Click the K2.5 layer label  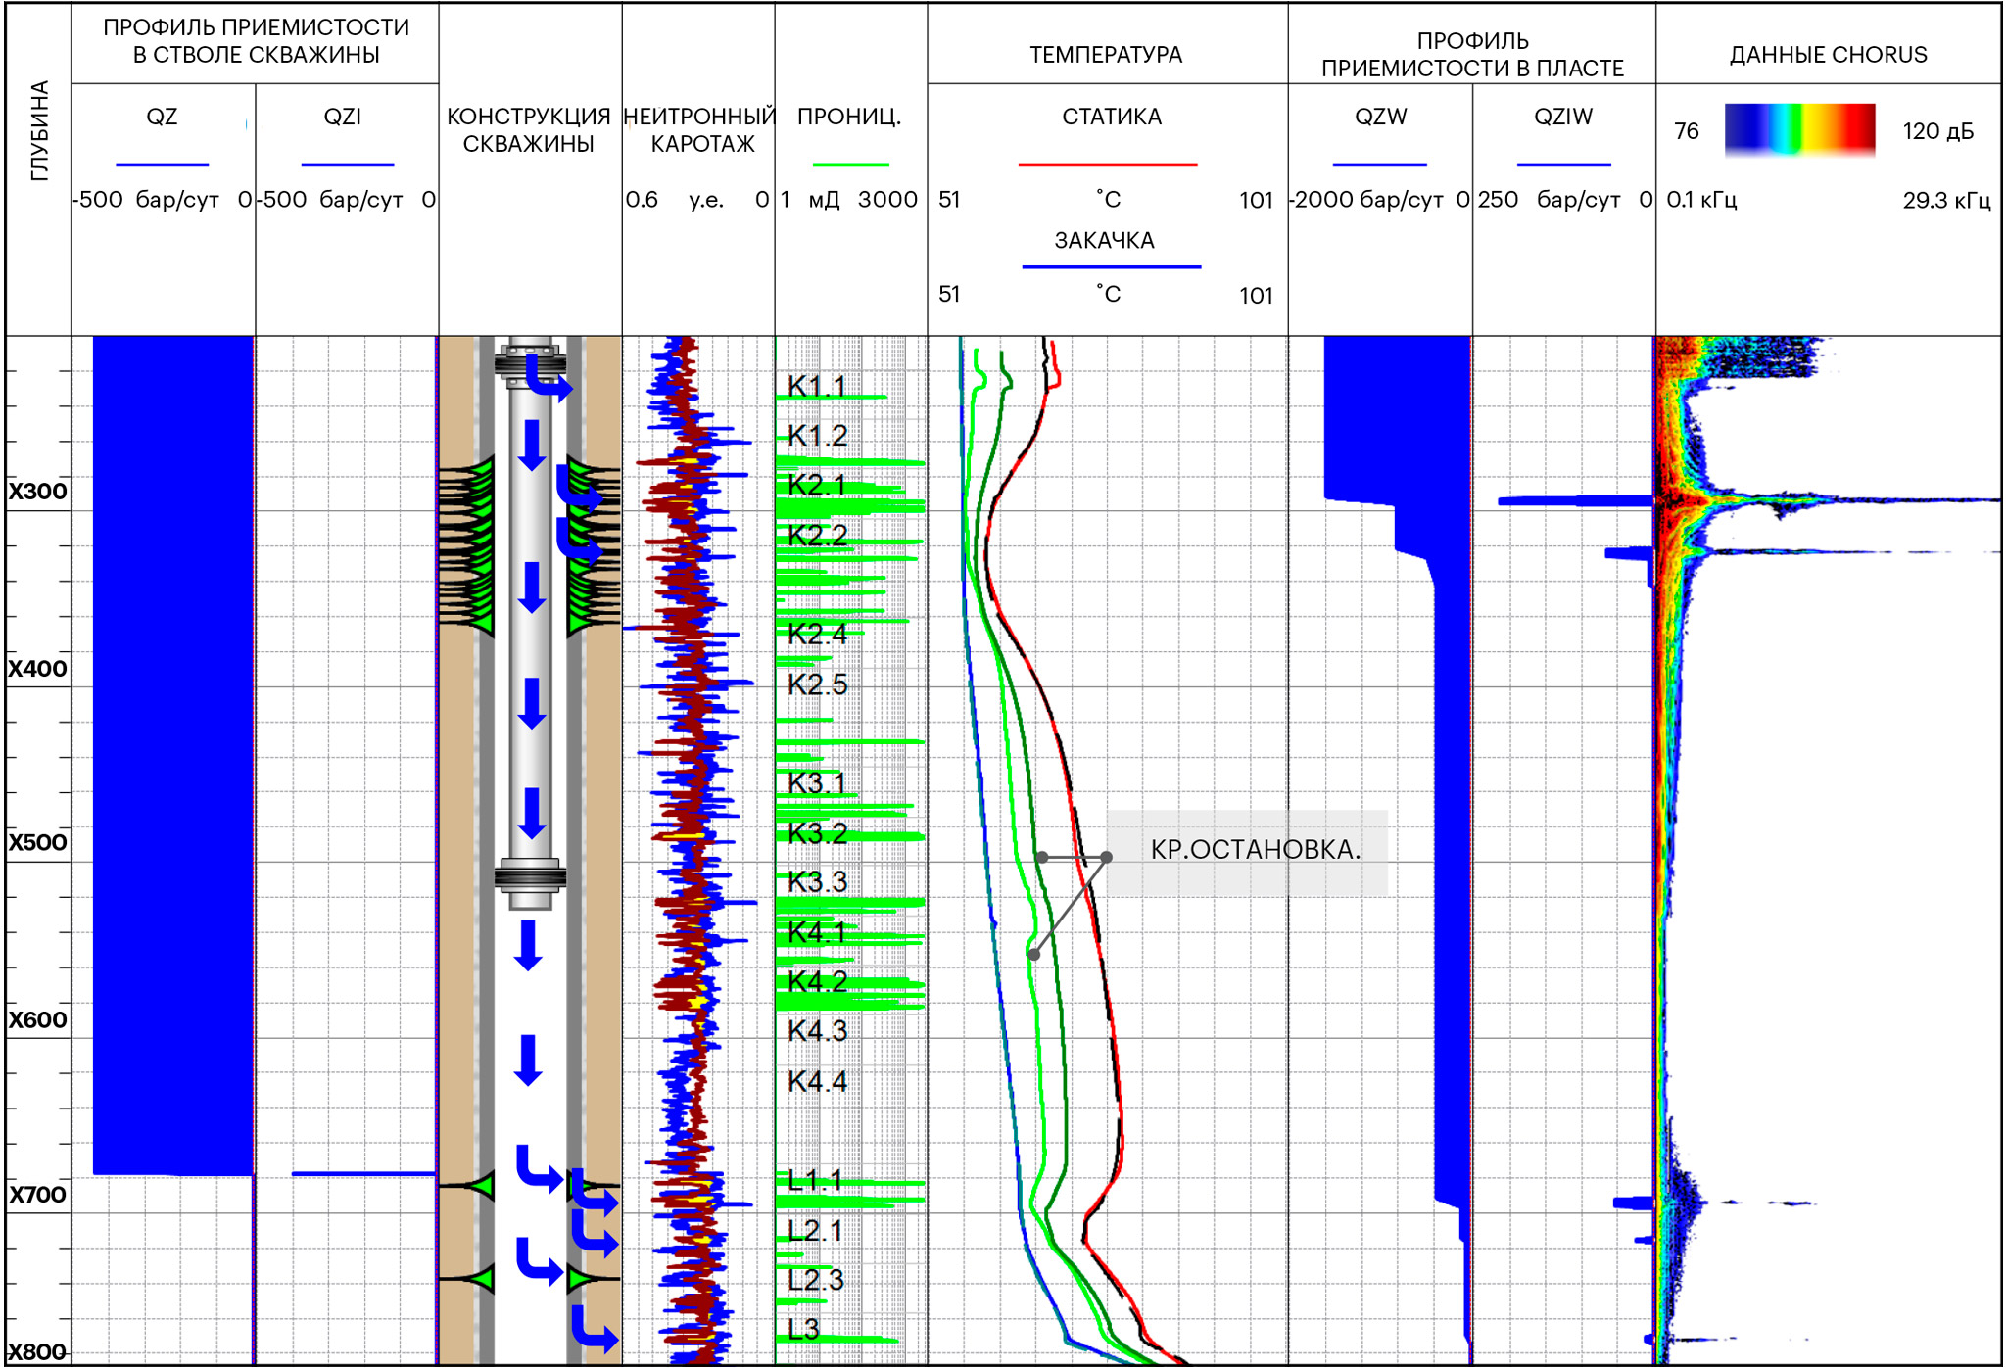point(817,684)
